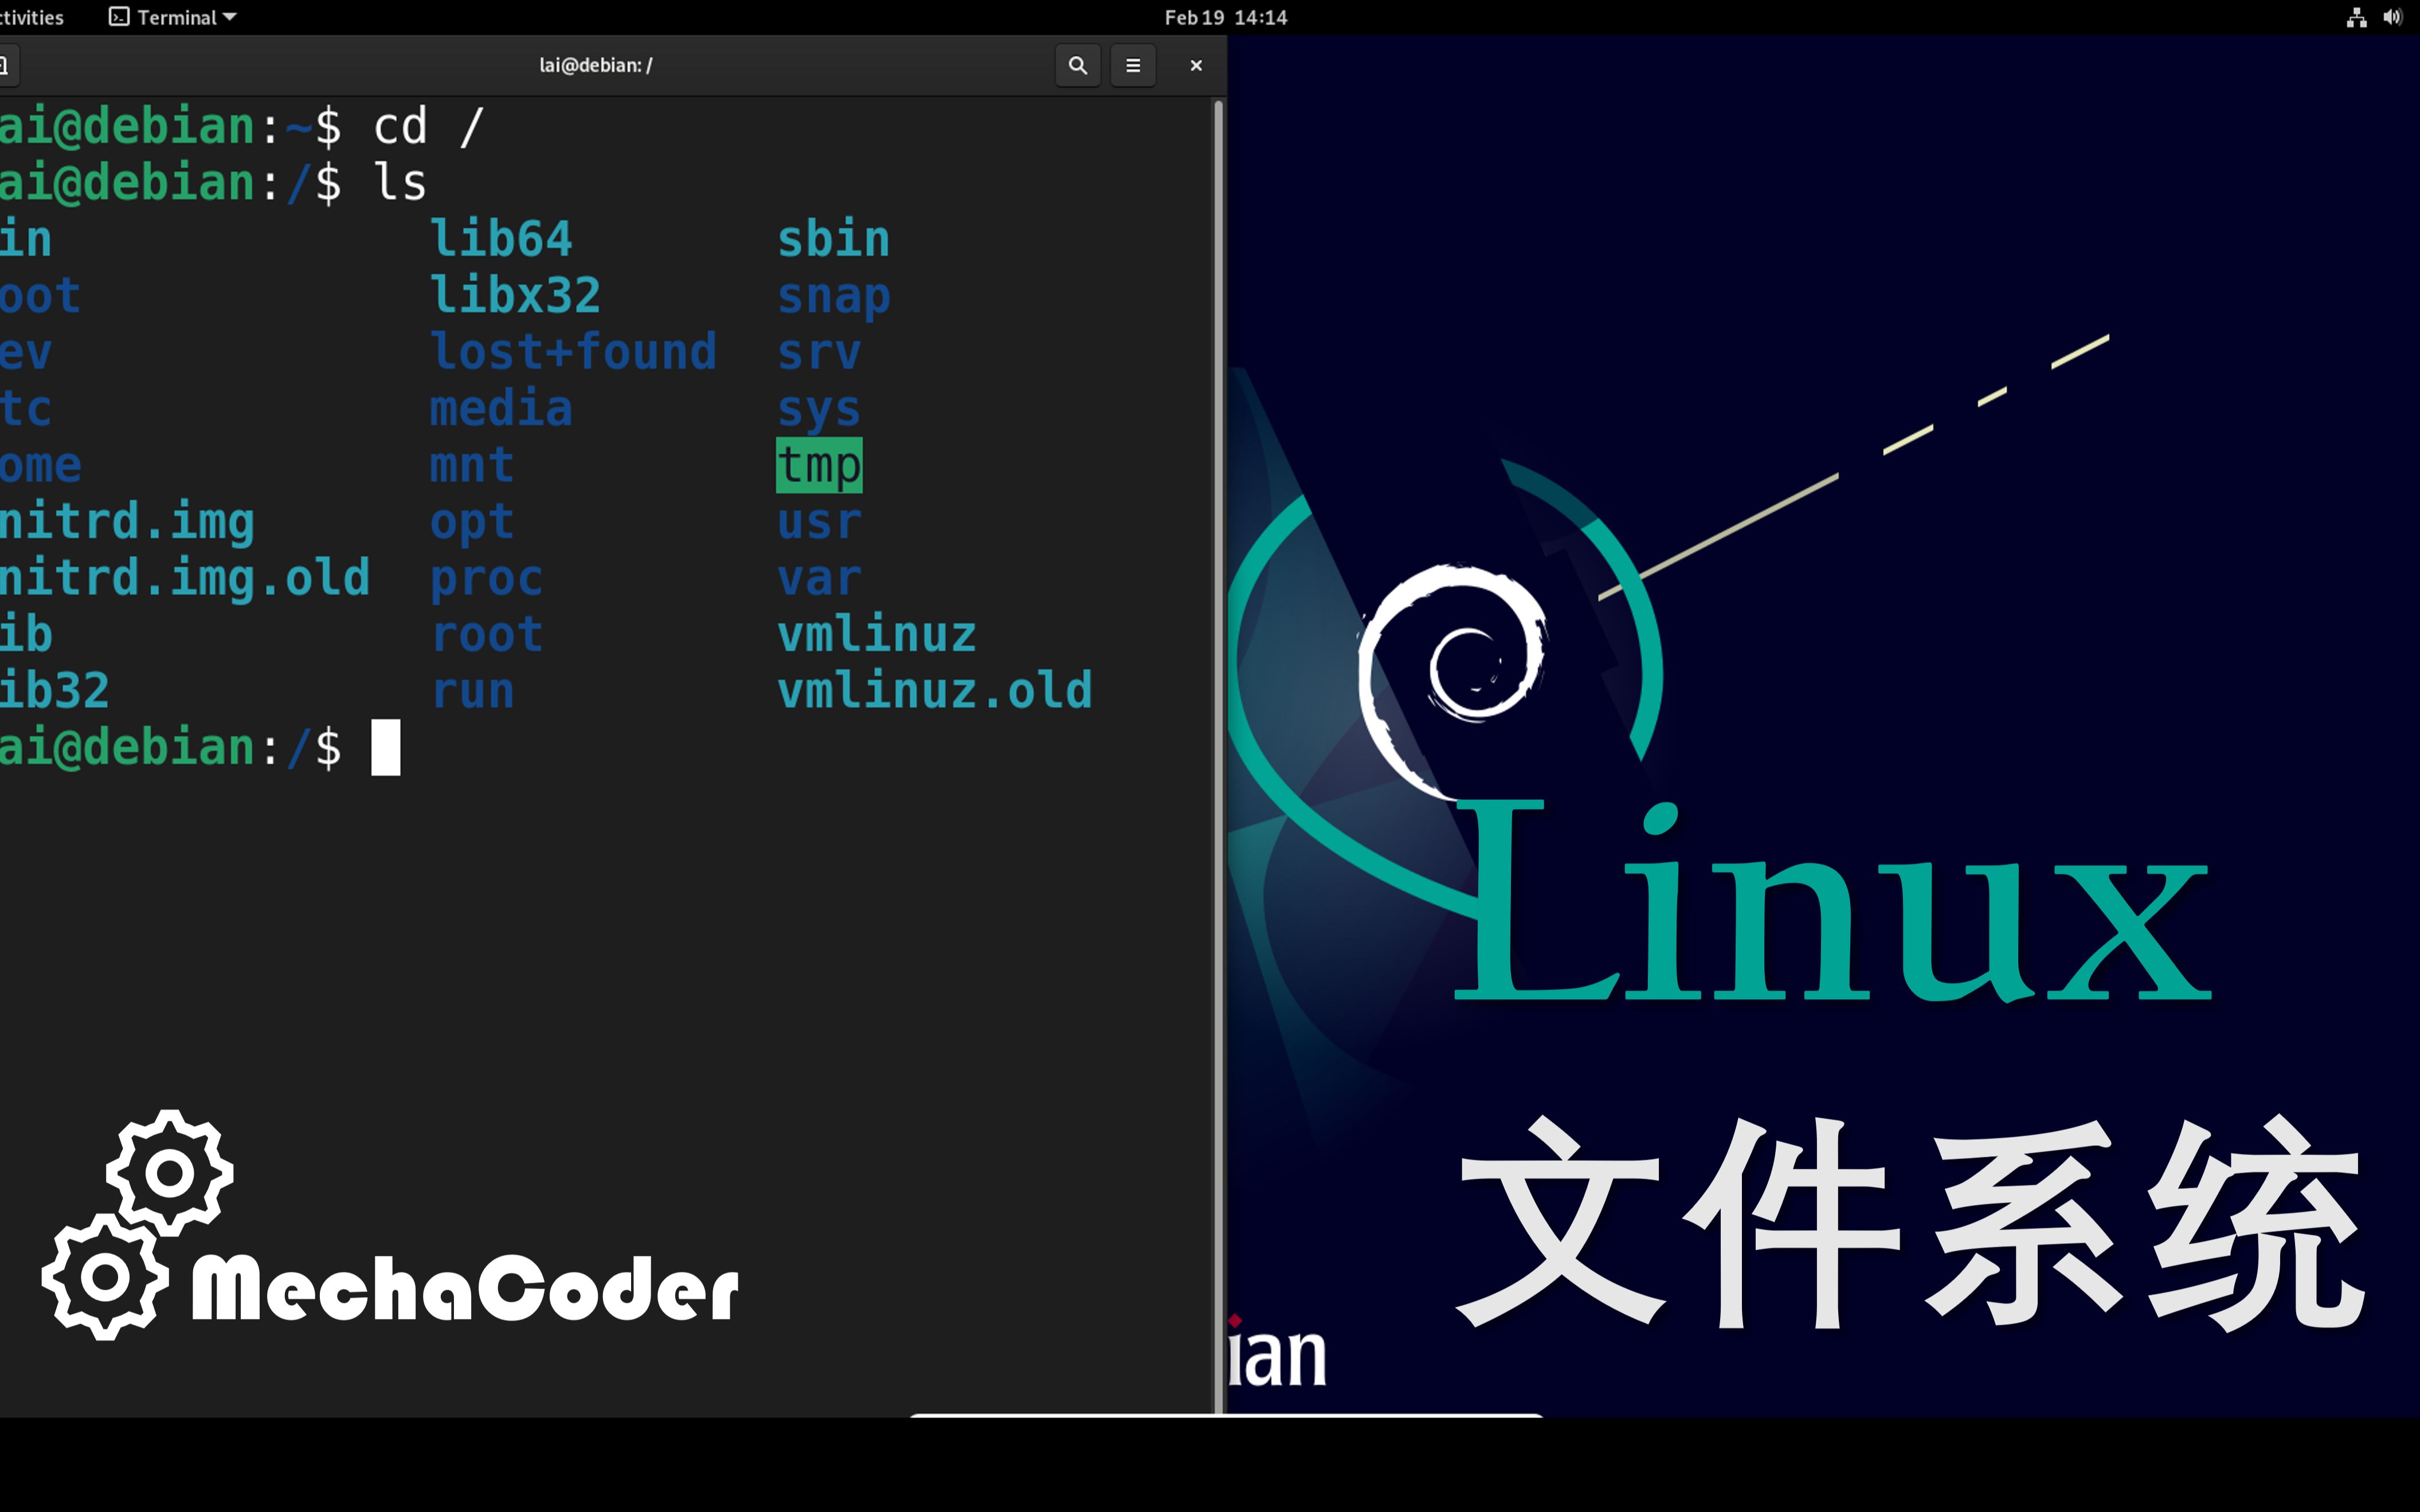Screen dimensions: 2420x1512
Task: Click the terminal cursor block at prompt
Action: tap(385, 747)
